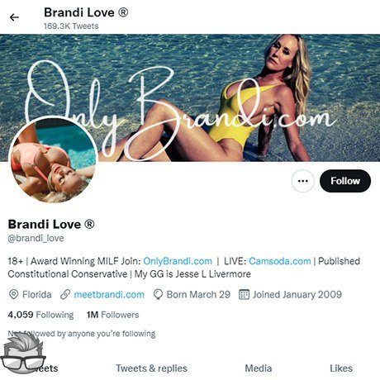Click the birthday balloon icon
This screenshot has height=380, width=380.
[x=158, y=294]
